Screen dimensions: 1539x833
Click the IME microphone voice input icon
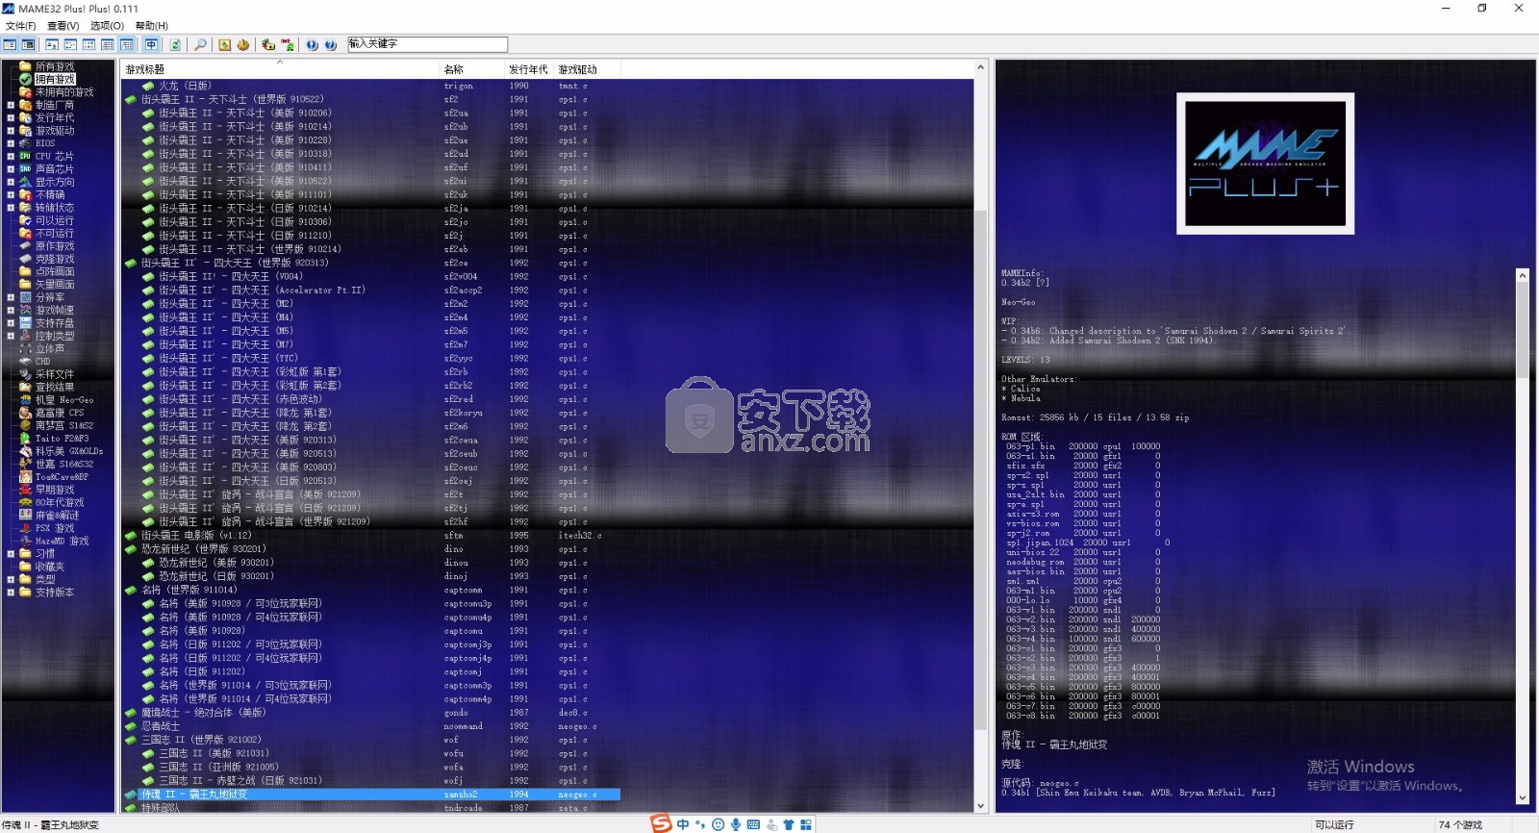736,824
